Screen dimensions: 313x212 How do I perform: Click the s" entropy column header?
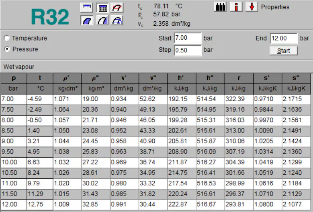(x=296, y=78)
